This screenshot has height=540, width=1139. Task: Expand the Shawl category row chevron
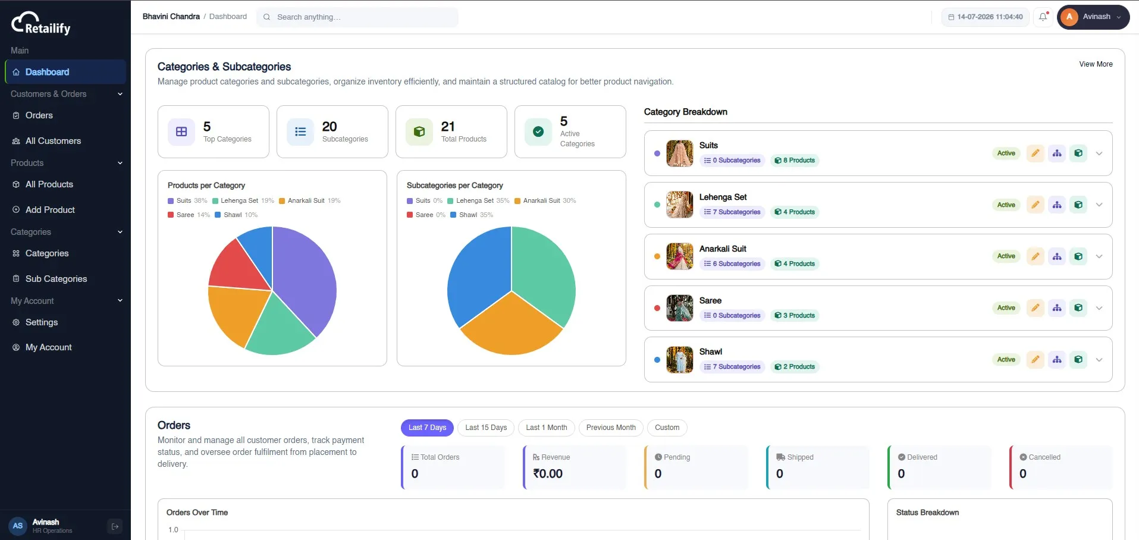coord(1099,359)
